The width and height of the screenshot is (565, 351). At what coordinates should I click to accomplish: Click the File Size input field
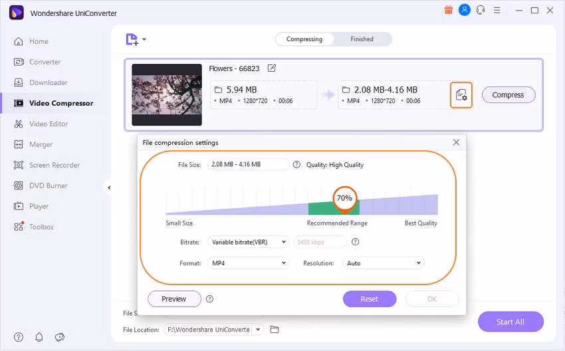point(249,164)
